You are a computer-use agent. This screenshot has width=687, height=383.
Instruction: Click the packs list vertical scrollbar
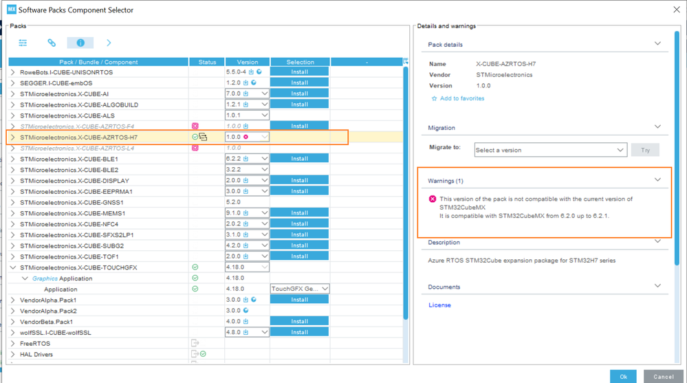point(406,193)
